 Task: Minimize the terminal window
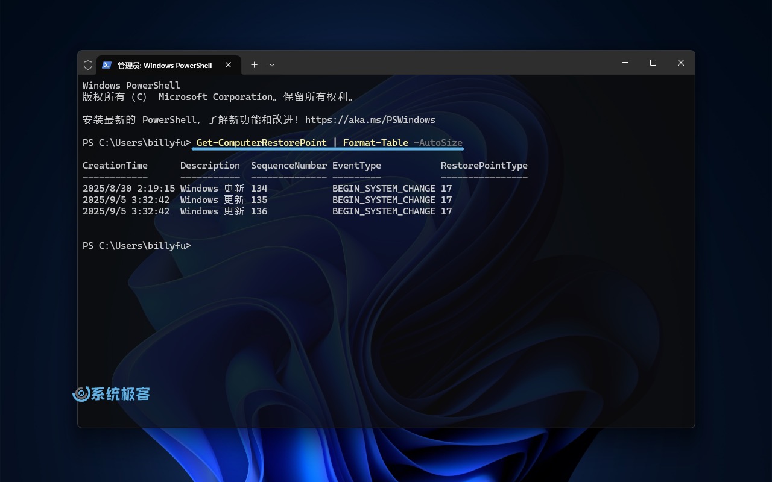(625, 63)
